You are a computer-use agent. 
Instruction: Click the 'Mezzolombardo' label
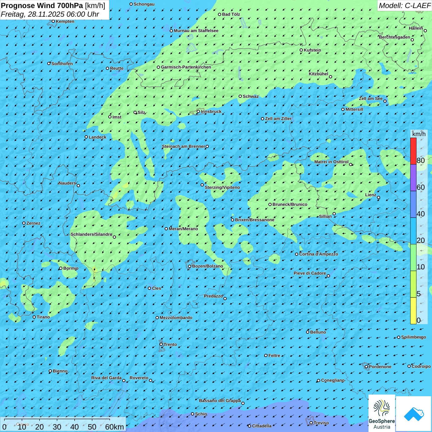coord(176,318)
